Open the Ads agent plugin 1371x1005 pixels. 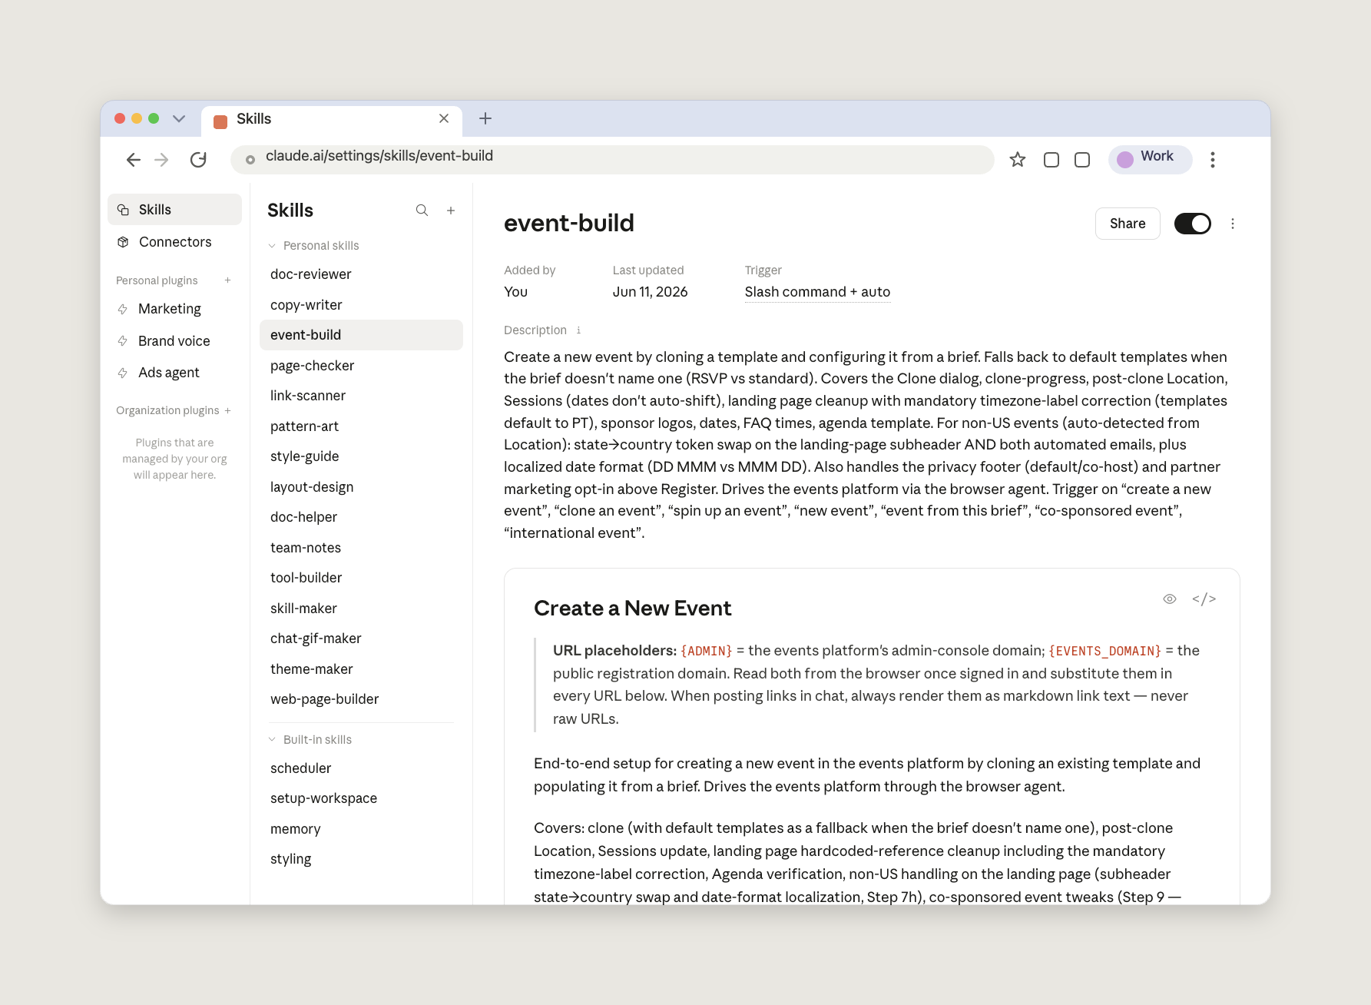pos(175,373)
